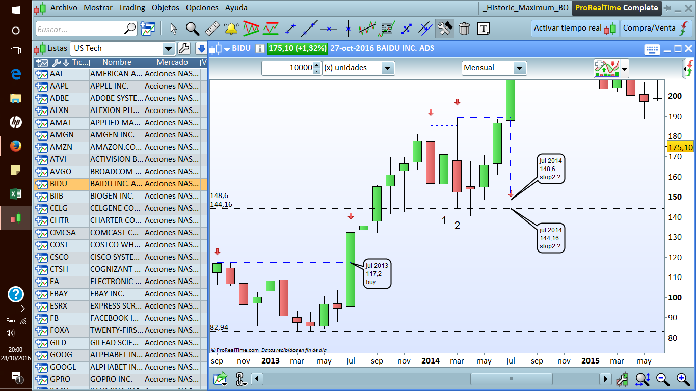696x391 pixels.
Task: Click the chart share/export icon
Action: 221,379
